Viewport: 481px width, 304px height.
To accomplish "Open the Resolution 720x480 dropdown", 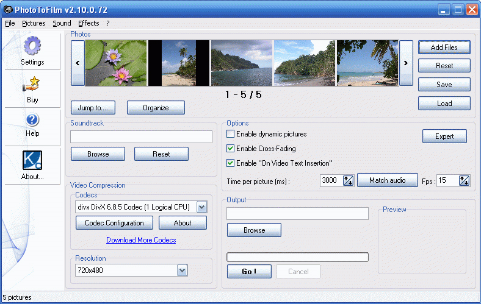I will pos(182,270).
